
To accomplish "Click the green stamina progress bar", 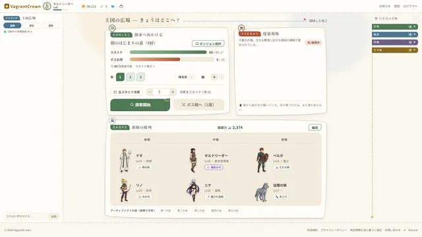I will 168,53.
